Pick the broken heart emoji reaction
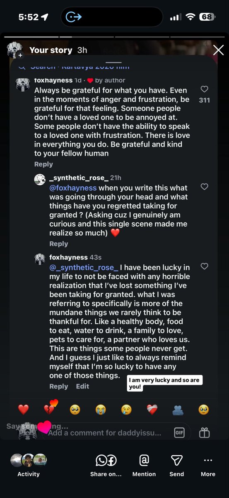 click(50, 409)
